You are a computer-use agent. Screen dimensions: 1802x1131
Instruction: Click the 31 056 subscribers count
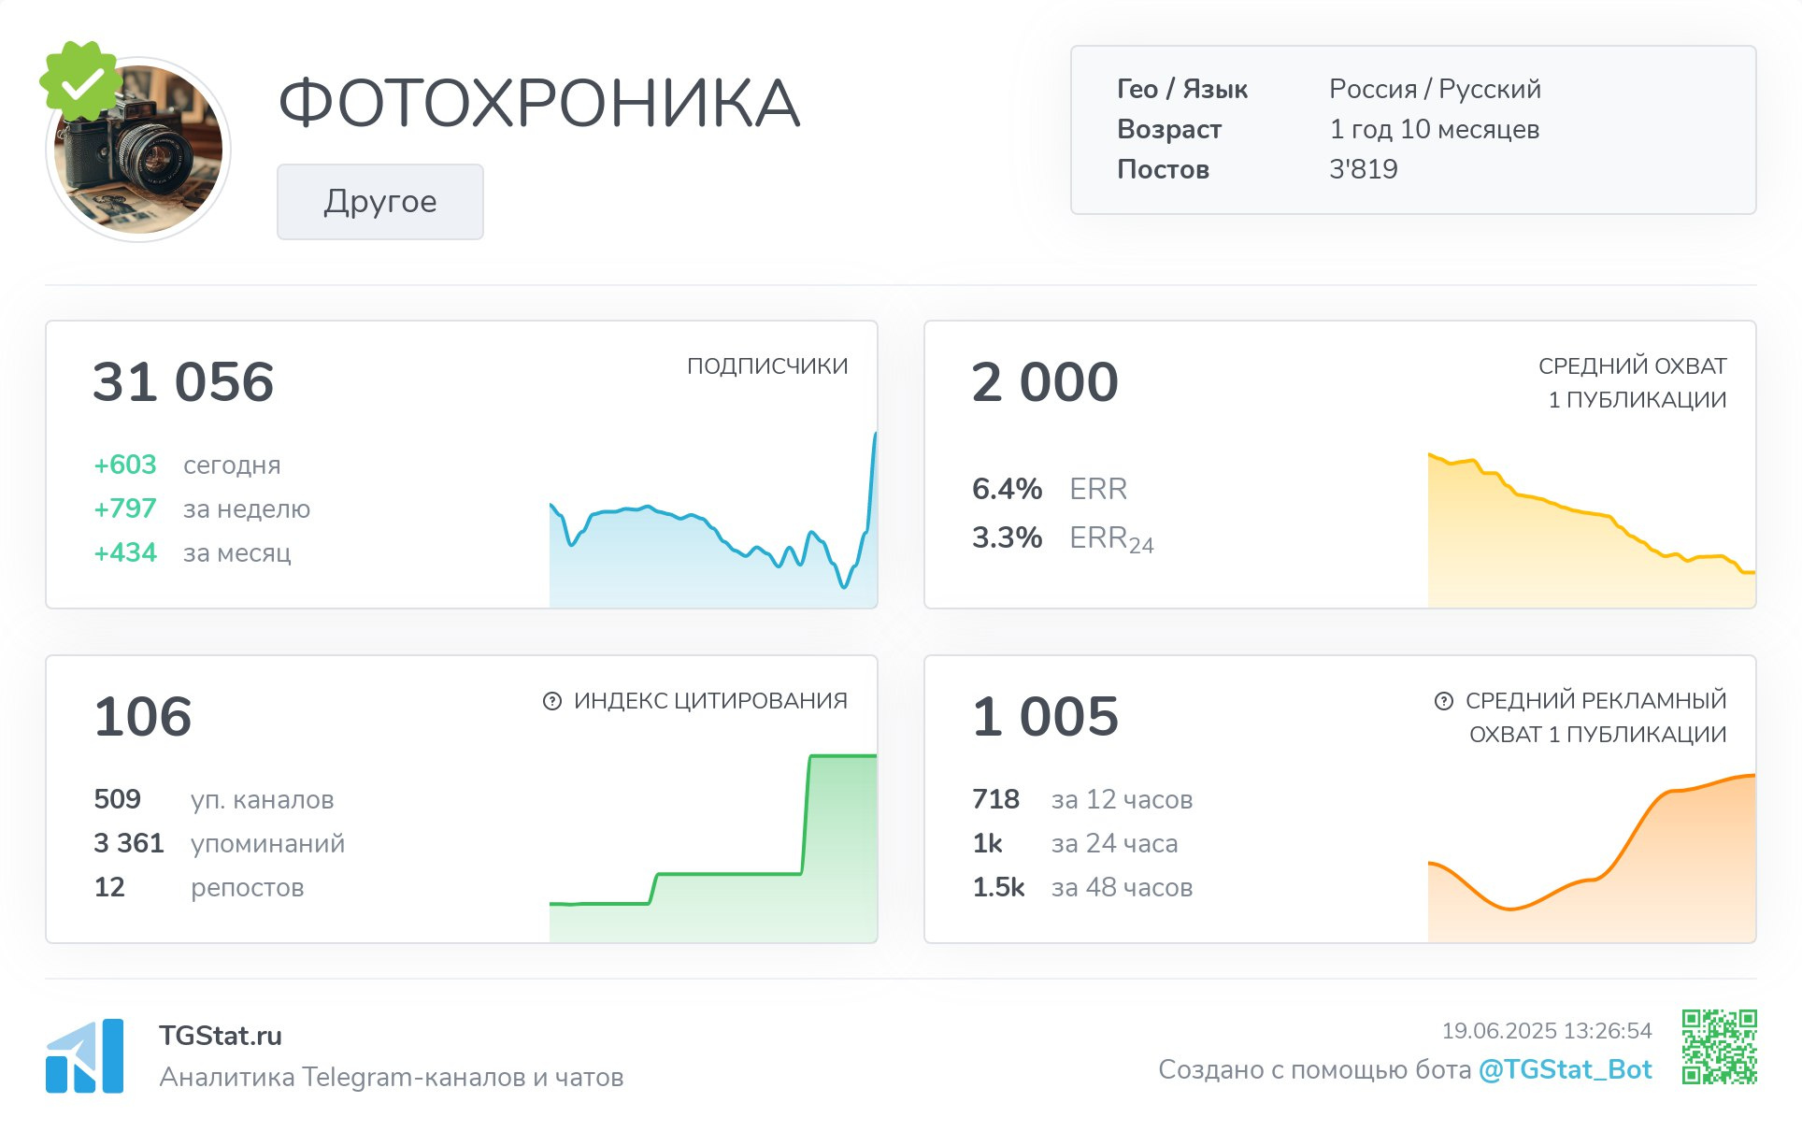[x=183, y=382]
